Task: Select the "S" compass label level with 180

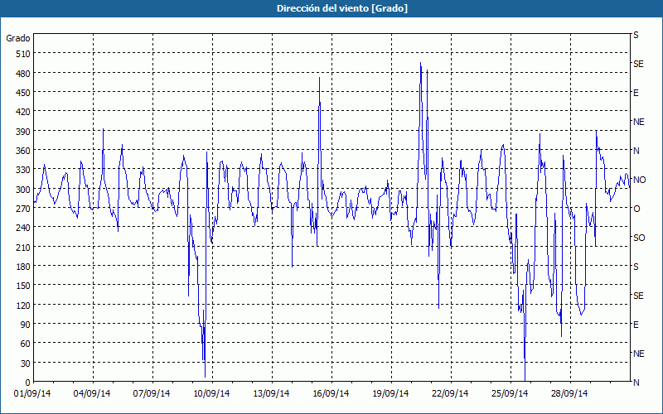Action: click(x=636, y=267)
